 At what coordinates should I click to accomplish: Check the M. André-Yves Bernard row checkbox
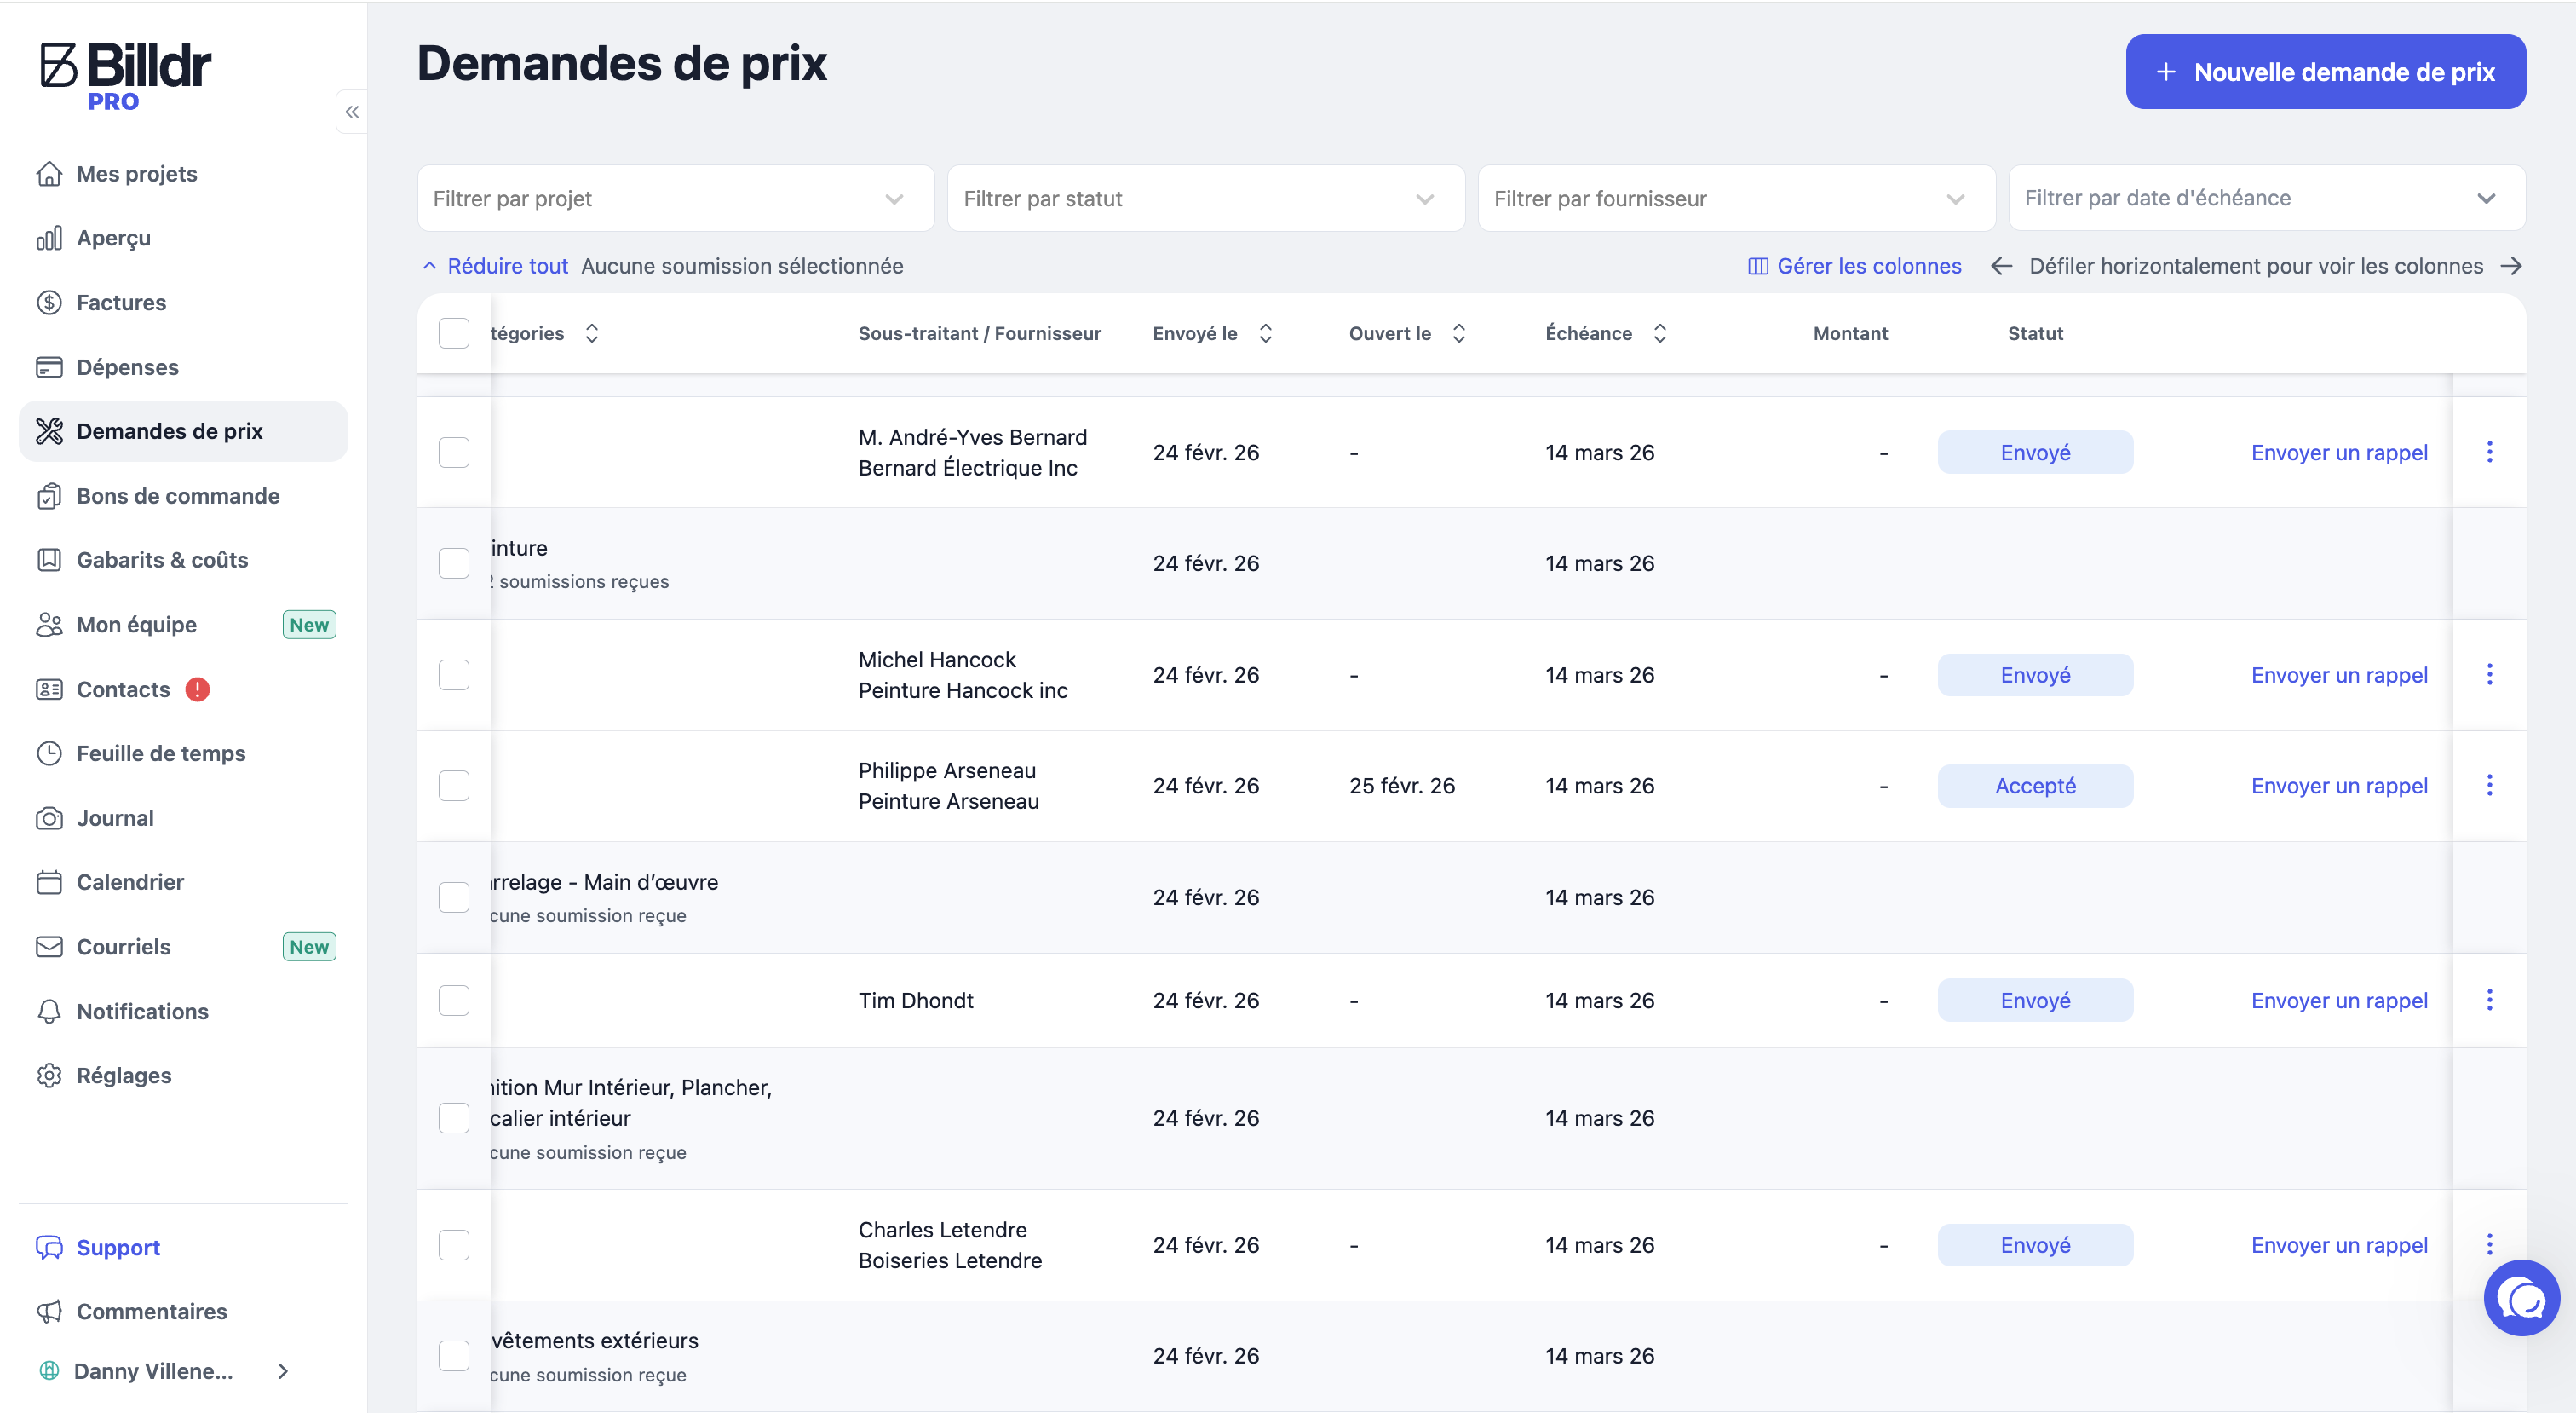(454, 453)
